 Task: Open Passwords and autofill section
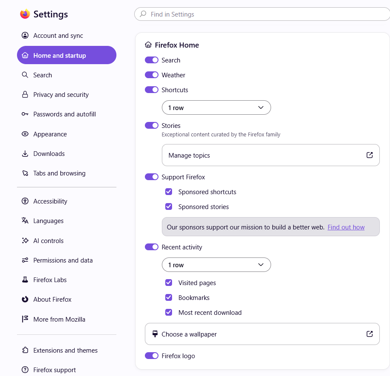pyautogui.click(x=66, y=114)
